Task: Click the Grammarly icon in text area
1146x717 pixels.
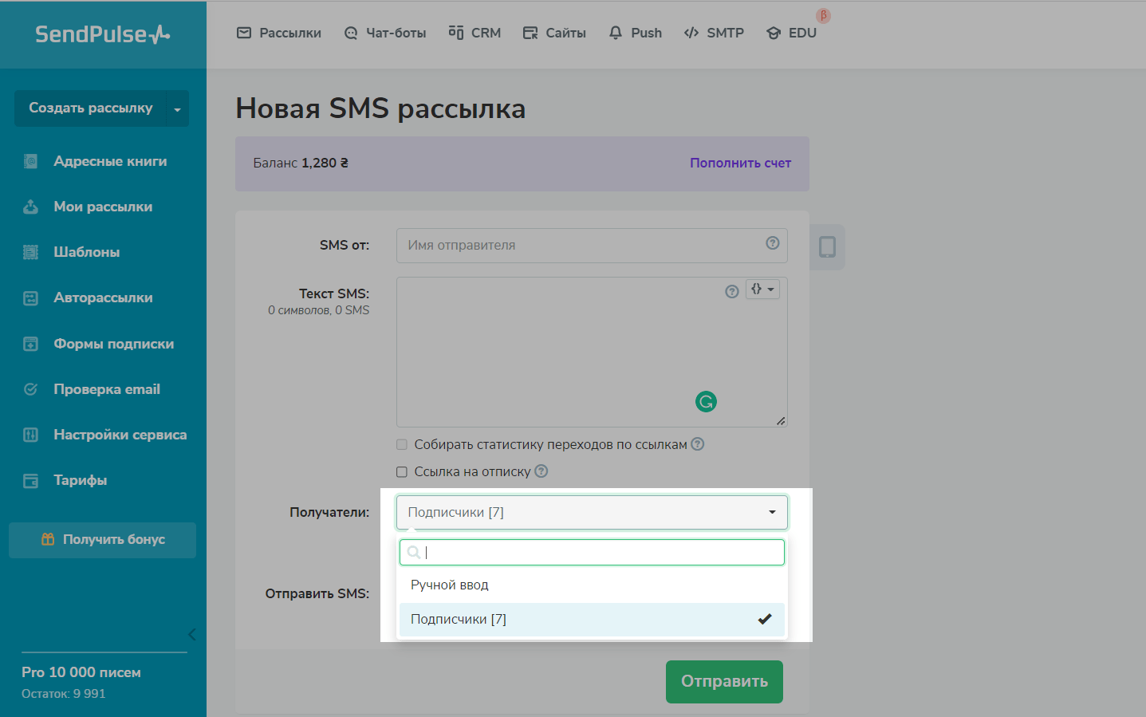Action: 706,401
